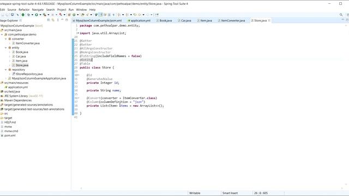This screenshot has width=349, height=196.
Task: Switch to the Car.java tab
Action: click(184, 21)
